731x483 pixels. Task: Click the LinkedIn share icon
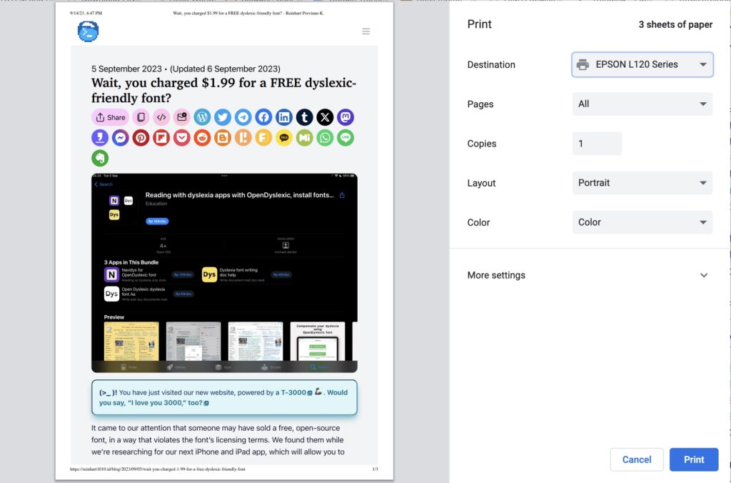pos(284,117)
